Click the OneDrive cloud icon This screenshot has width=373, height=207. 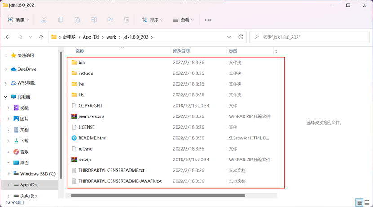(13, 69)
